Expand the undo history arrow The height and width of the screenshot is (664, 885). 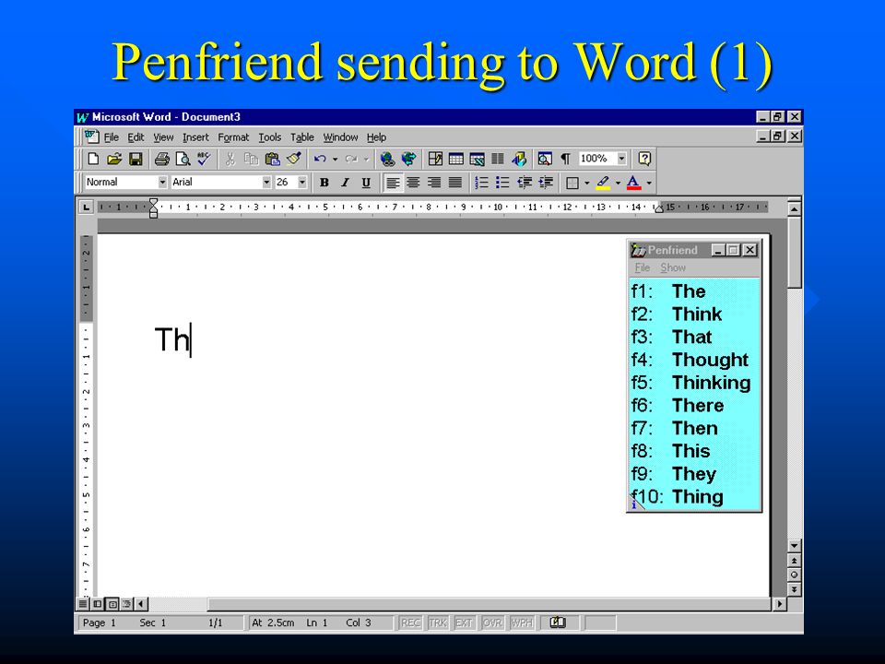click(x=336, y=160)
